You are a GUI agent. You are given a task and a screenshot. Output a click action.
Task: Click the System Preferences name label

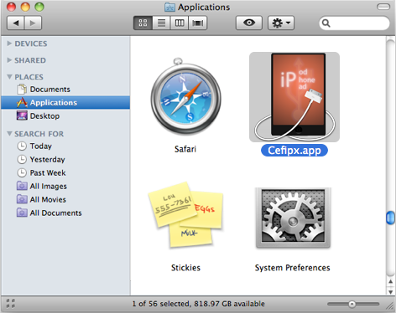click(x=293, y=268)
